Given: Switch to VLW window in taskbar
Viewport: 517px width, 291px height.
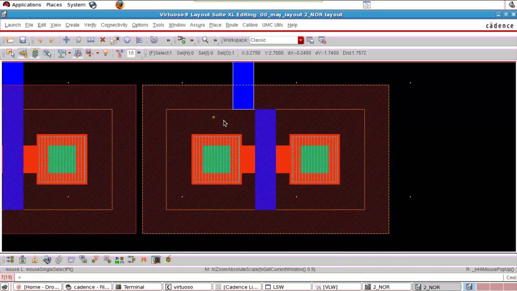Looking at the screenshot, I should coord(336,287).
